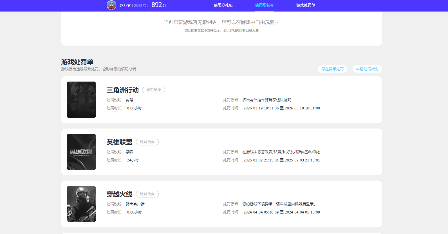Viewport: 448px width, 234px height.
Task: Click 当前常玩游戏暂无限制令 notice text
Action: pos(221,22)
